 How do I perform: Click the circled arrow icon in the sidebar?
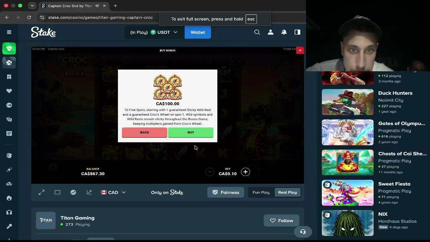tap(9, 105)
